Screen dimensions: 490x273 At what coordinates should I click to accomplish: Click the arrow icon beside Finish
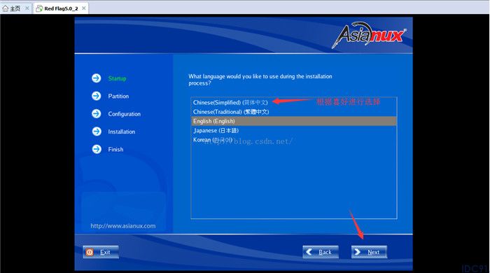coord(97,149)
